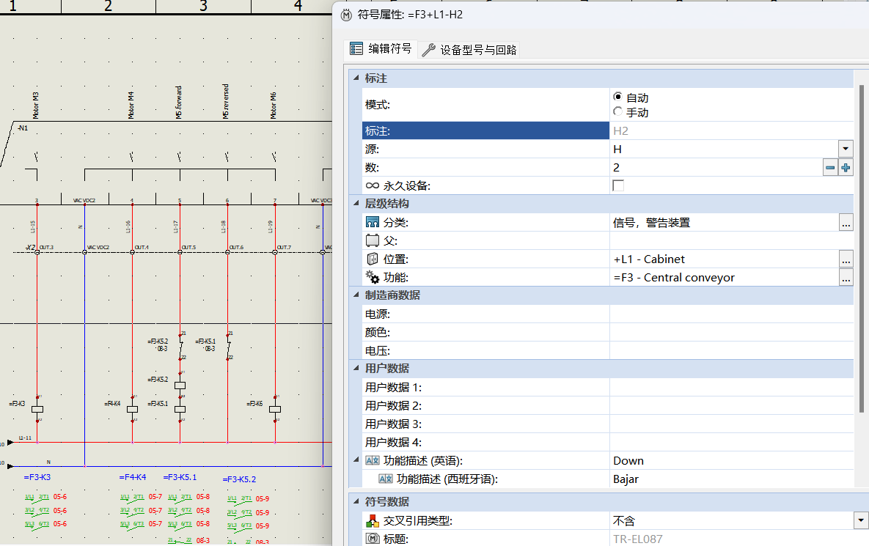This screenshot has height=546, width=869.
Task: Collapse the 层级结构 section
Action: pyautogui.click(x=356, y=204)
